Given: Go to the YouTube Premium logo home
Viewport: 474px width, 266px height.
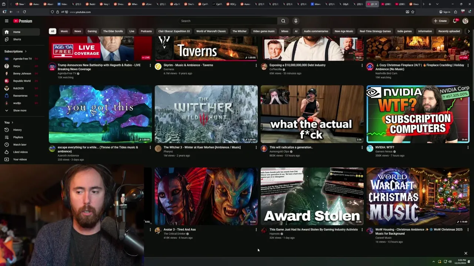Looking at the screenshot, I should (23, 21).
